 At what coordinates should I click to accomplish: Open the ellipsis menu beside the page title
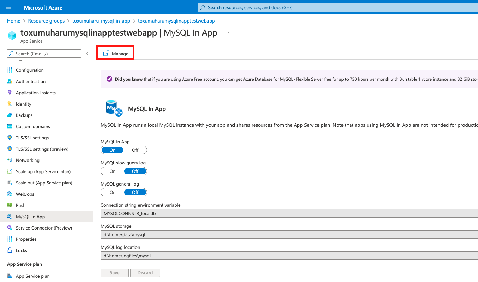click(x=228, y=32)
